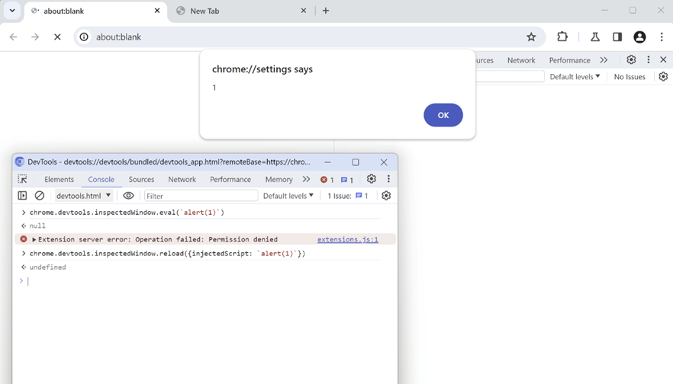
Task: Open Network tab in docked DevTools
Action: click(x=521, y=60)
